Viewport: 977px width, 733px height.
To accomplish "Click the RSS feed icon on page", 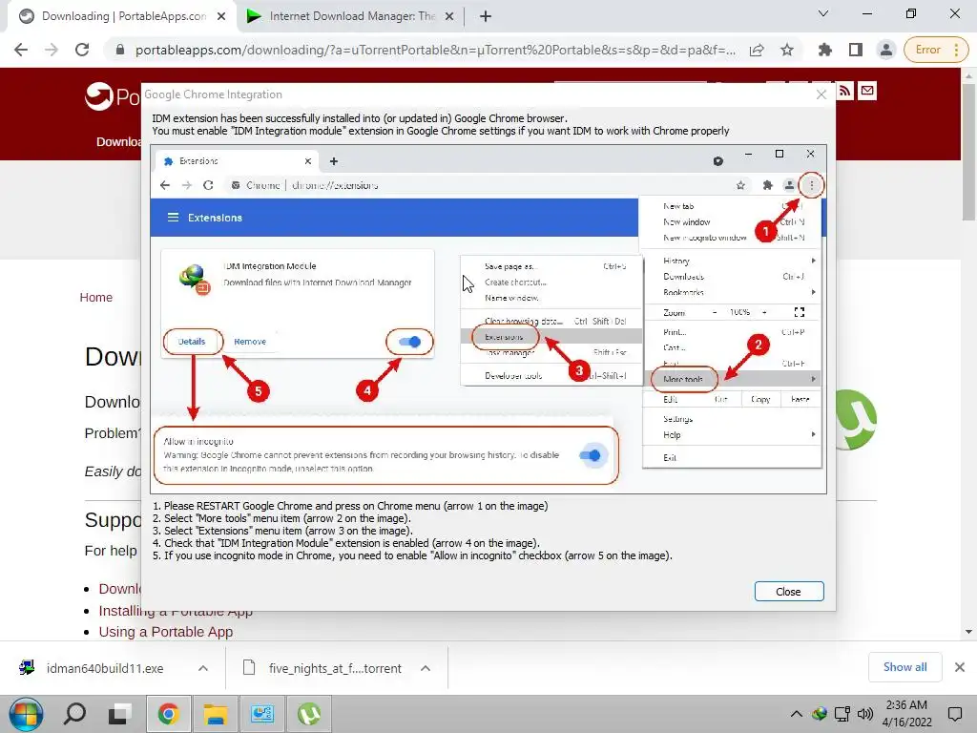I will [845, 91].
